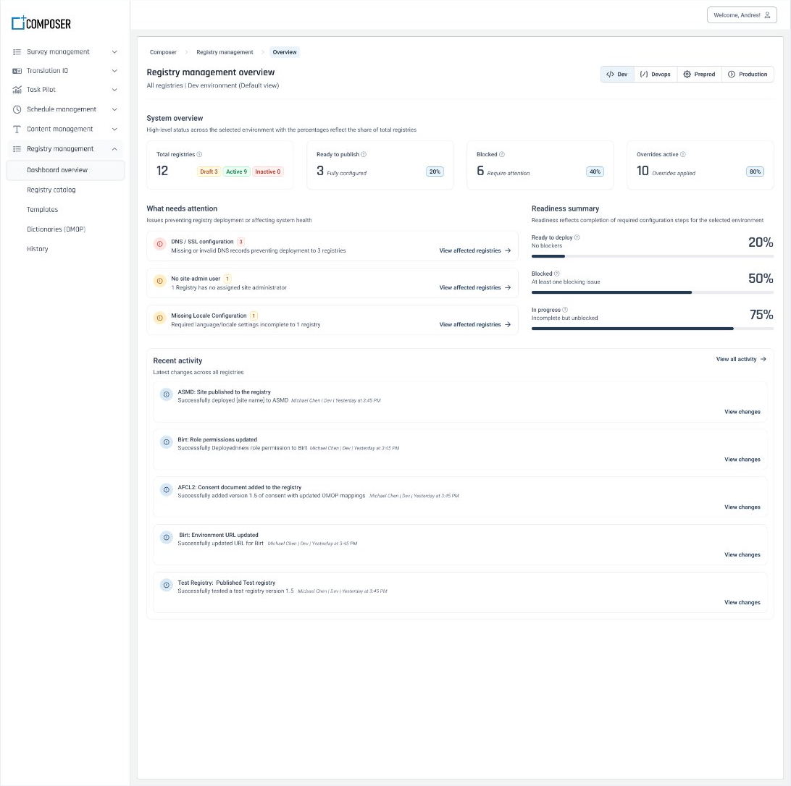
Task: Click the Translation IO icon
Action: (17, 71)
